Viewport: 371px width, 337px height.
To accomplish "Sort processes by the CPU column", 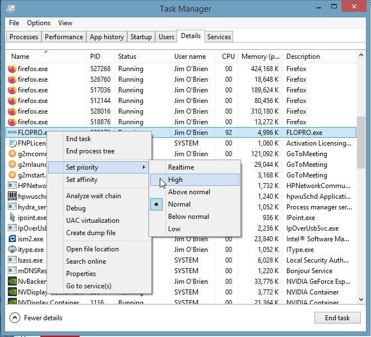I will [x=228, y=57].
